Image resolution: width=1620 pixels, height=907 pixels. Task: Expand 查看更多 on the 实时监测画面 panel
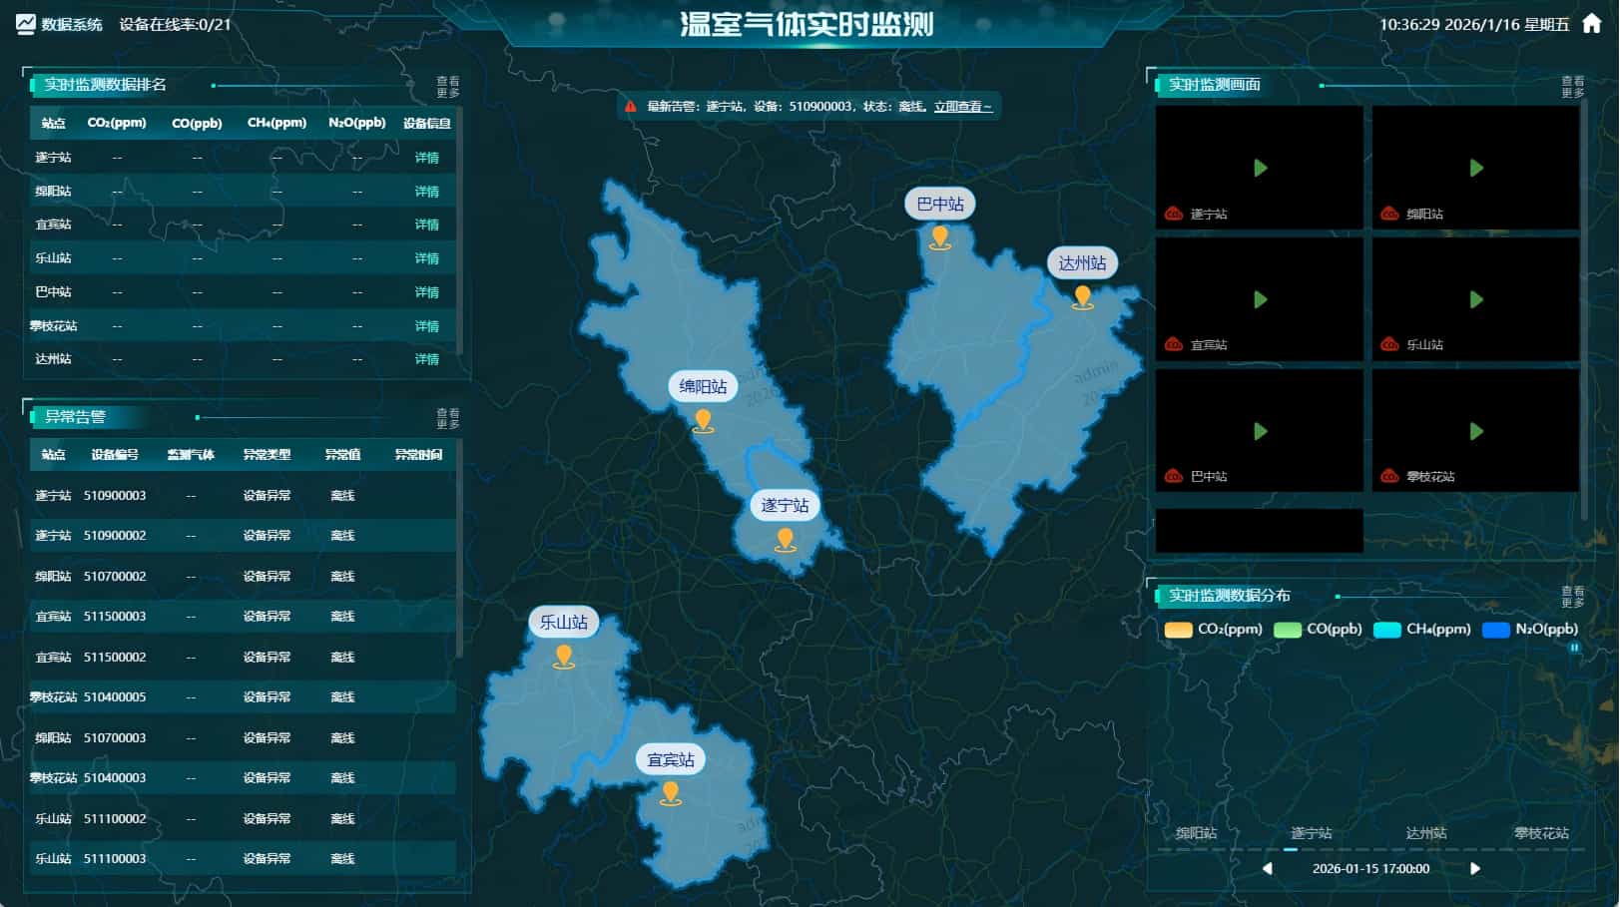(1574, 86)
